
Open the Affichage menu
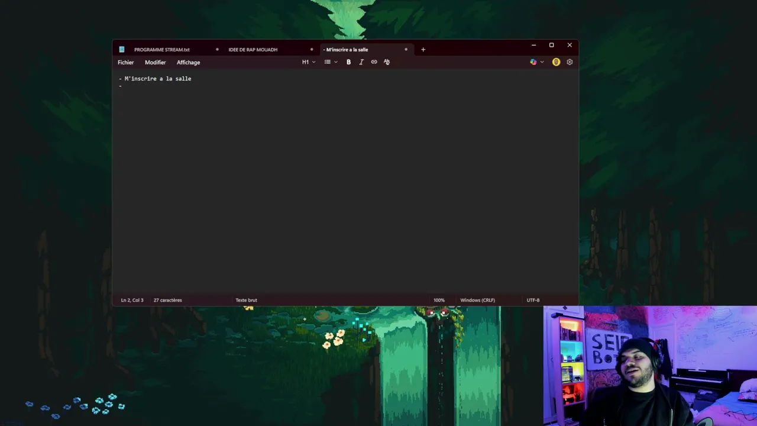(x=188, y=62)
